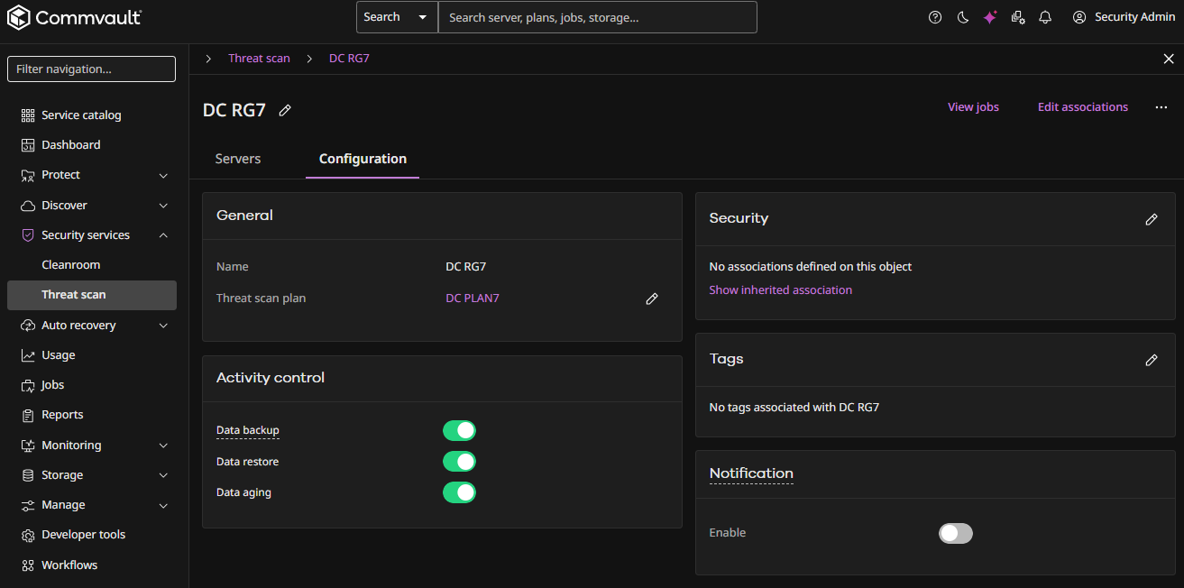Select the Configuration tab

(x=363, y=159)
